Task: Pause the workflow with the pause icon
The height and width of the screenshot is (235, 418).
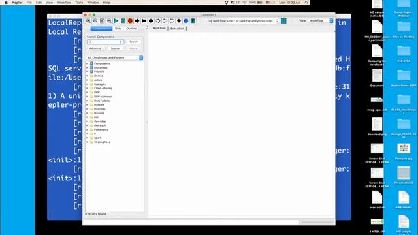Action: click(x=123, y=21)
